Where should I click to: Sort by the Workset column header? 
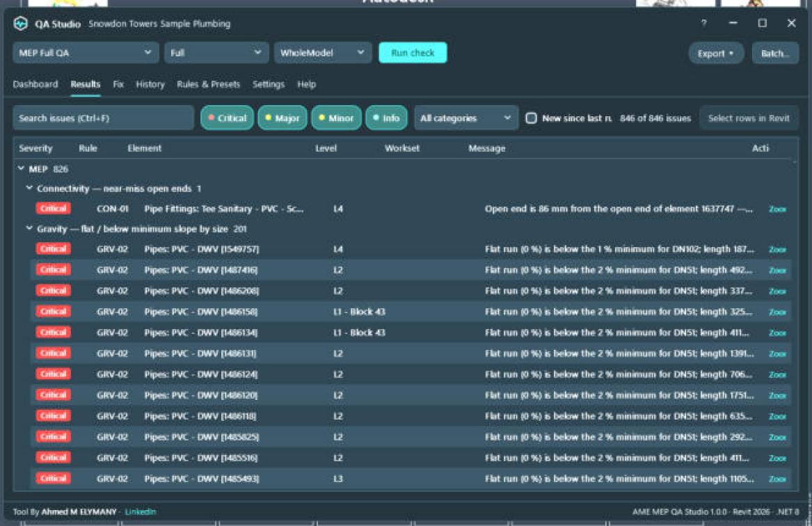coord(402,148)
